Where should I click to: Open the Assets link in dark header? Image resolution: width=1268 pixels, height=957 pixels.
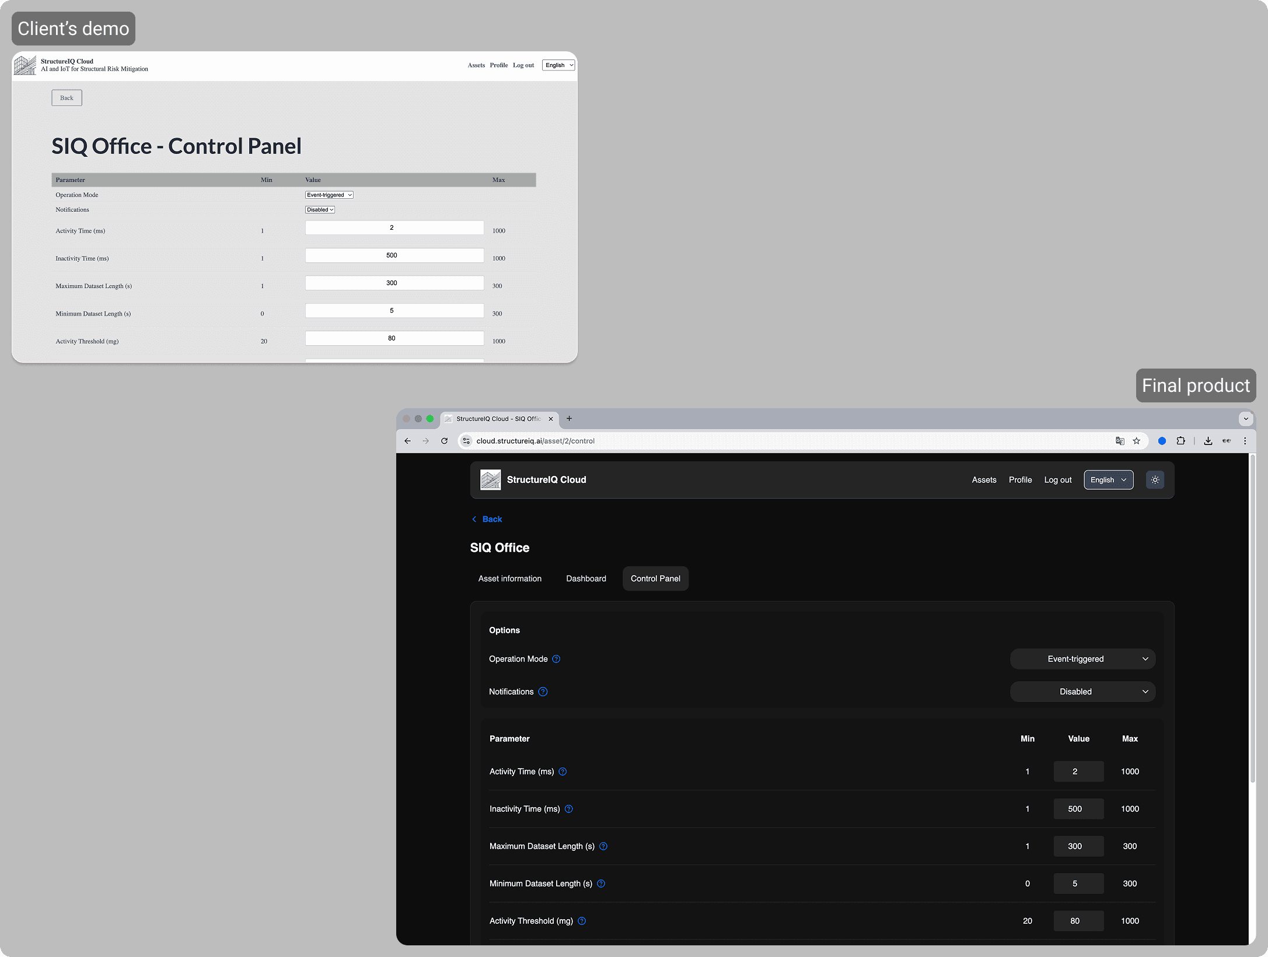(984, 480)
